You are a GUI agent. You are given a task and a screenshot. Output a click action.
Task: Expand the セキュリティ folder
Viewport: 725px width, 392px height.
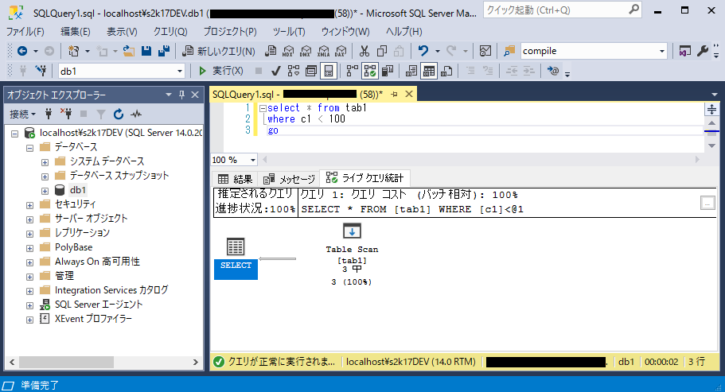29,205
